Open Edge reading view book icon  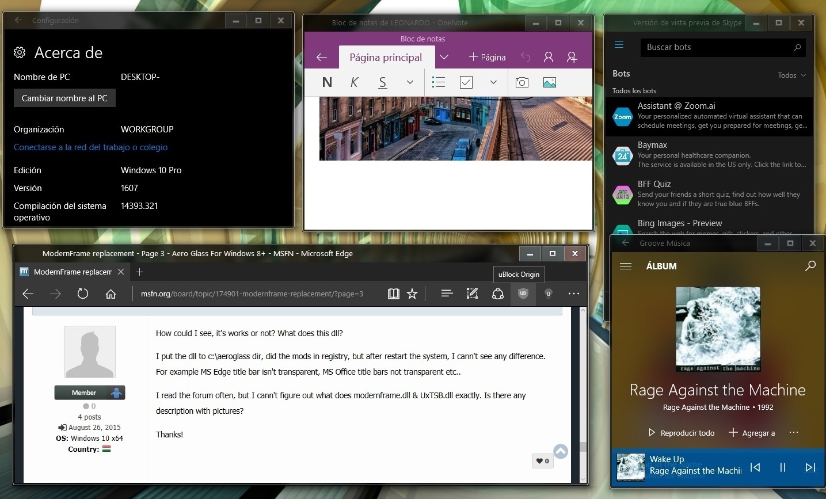pos(394,294)
